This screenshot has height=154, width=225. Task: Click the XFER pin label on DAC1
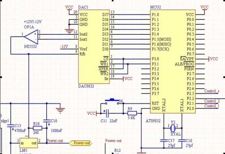pyautogui.click(x=103, y=69)
